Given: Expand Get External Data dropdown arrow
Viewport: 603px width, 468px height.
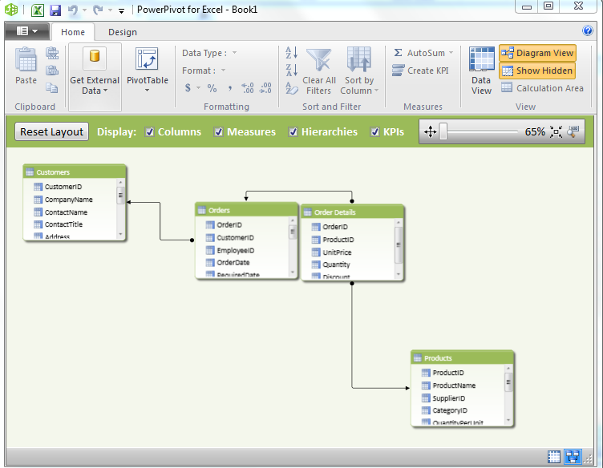Looking at the screenshot, I should coord(105,91).
